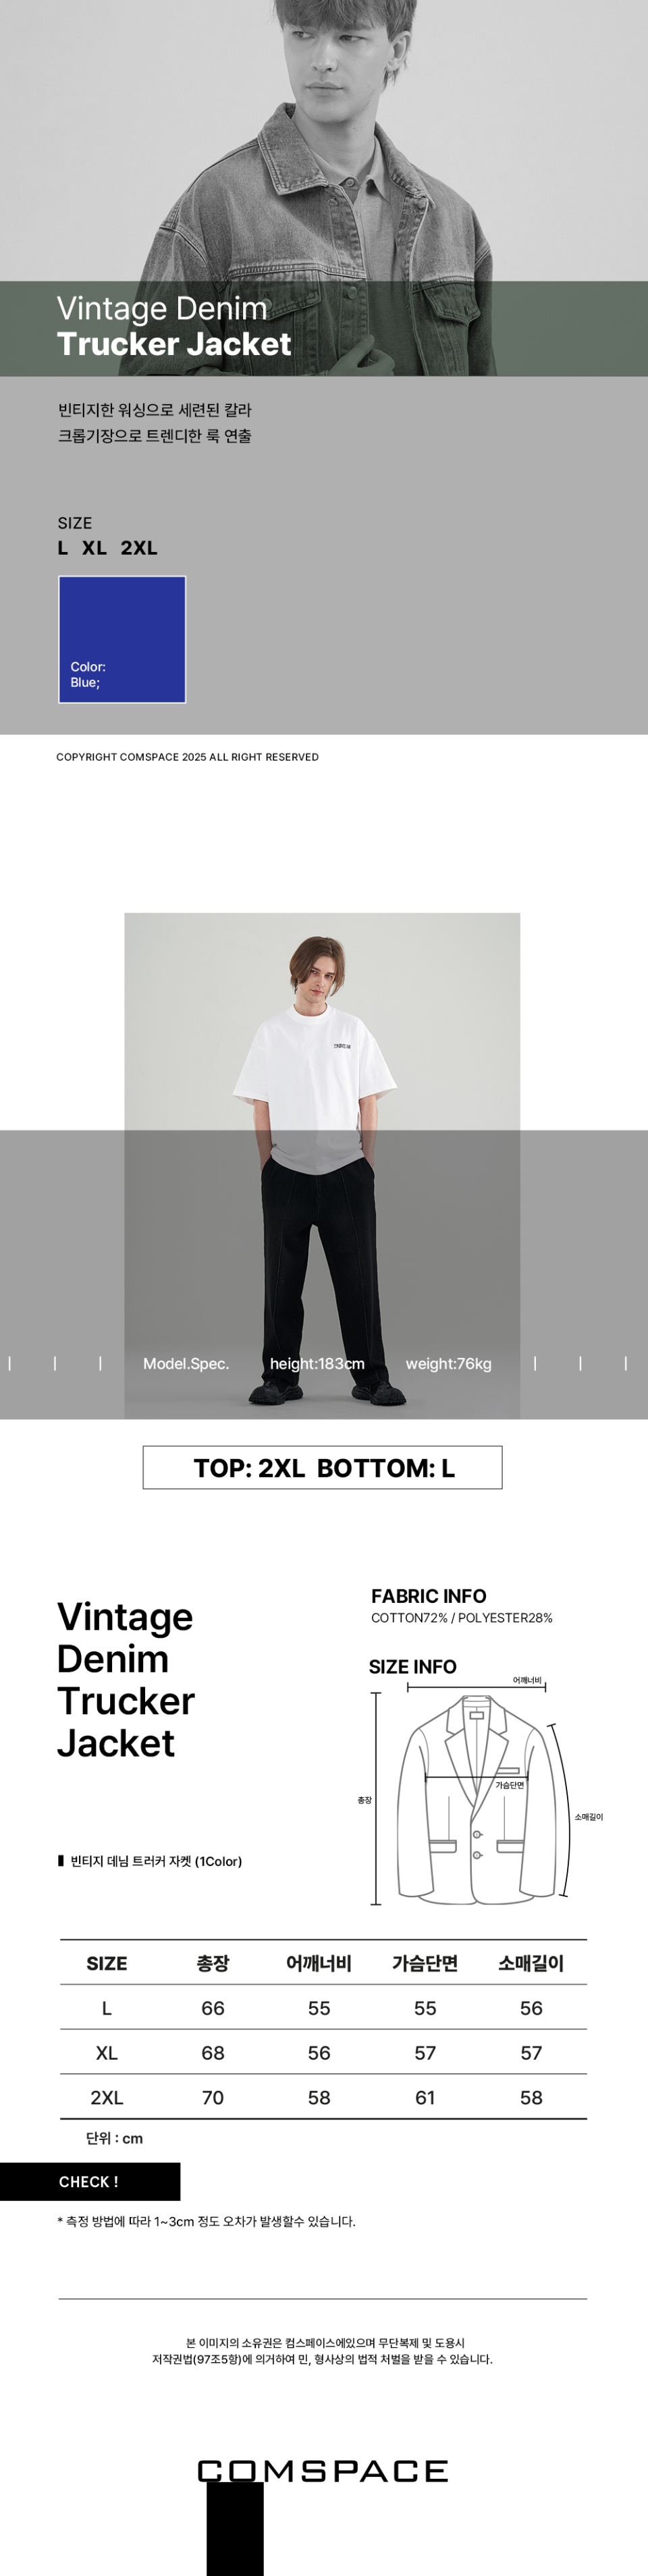Select size XL option
Viewport: 648px width, 2576px height.
[x=94, y=548]
